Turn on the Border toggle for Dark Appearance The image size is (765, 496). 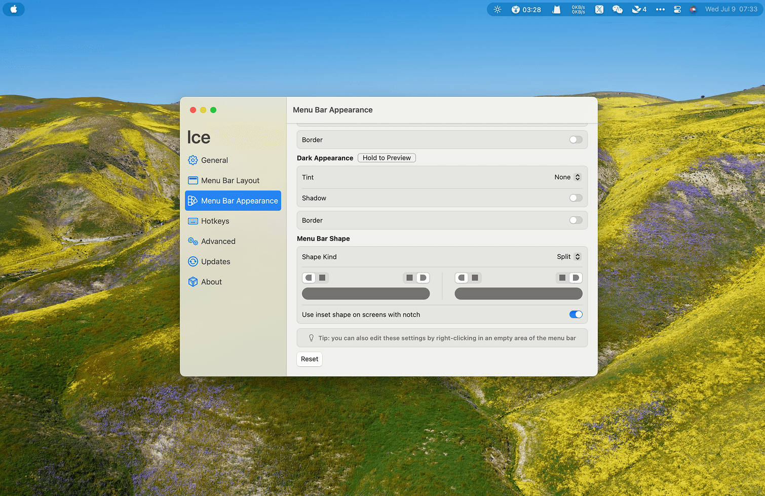576,220
